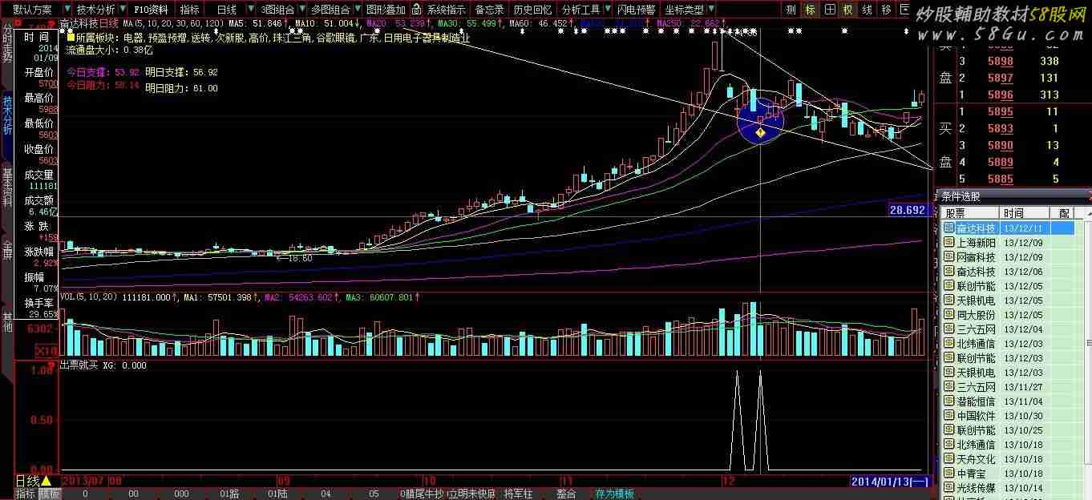Click the 田 grid layout icon

click(x=830, y=10)
